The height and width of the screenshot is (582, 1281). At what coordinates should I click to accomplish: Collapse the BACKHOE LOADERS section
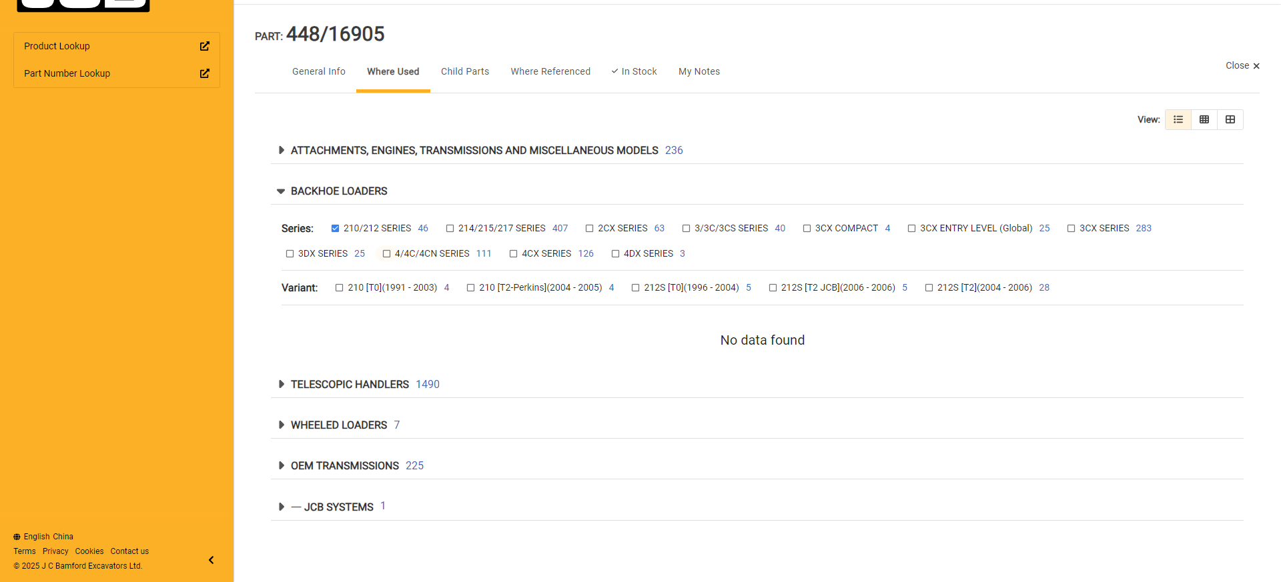[x=281, y=191]
